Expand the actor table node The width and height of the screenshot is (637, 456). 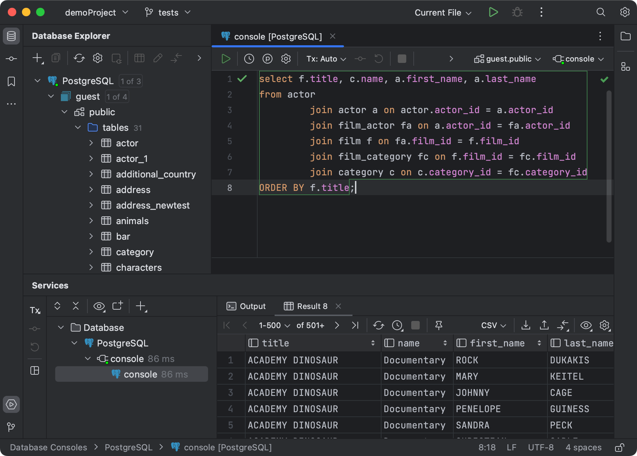pyautogui.click(x=91, y=143)
